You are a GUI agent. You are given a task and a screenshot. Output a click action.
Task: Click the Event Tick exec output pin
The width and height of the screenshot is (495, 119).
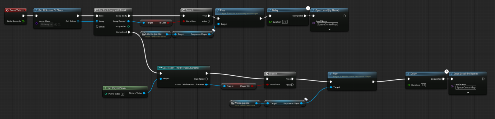[23, 16]
